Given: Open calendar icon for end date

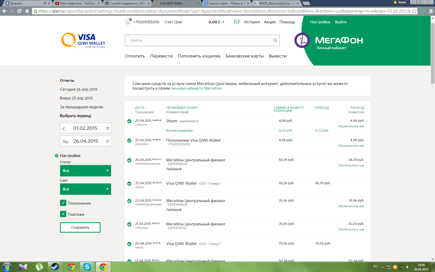Looking at the screenshot, I should click(x=108, y=141).
